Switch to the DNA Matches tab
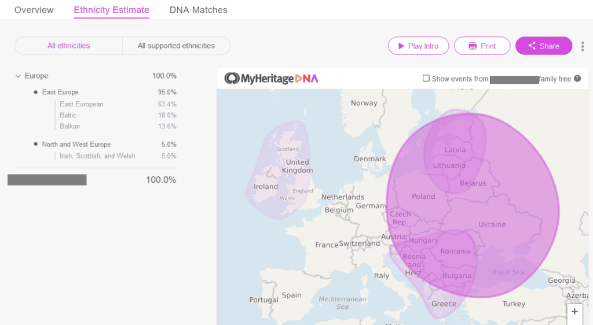This screenshot has width=593, height=325. pos(199,10)
